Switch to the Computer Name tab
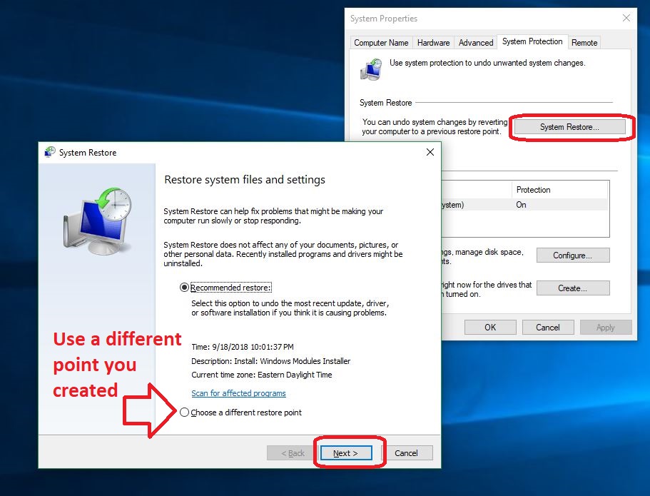This screenshot has height=496, width=650. 381,43
